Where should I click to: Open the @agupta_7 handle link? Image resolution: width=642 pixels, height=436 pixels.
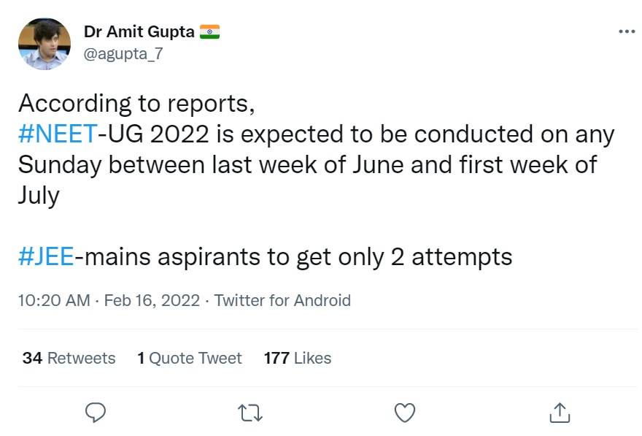[x=120, y=54]
